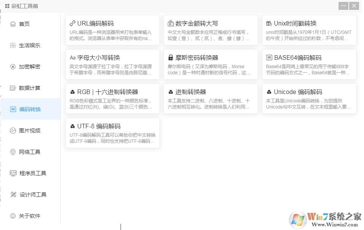Open the 摩斯密码转换器 tool

[x=210, y=64]
